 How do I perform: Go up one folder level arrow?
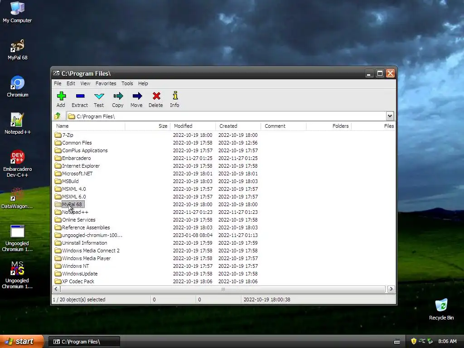coord(58,116)
